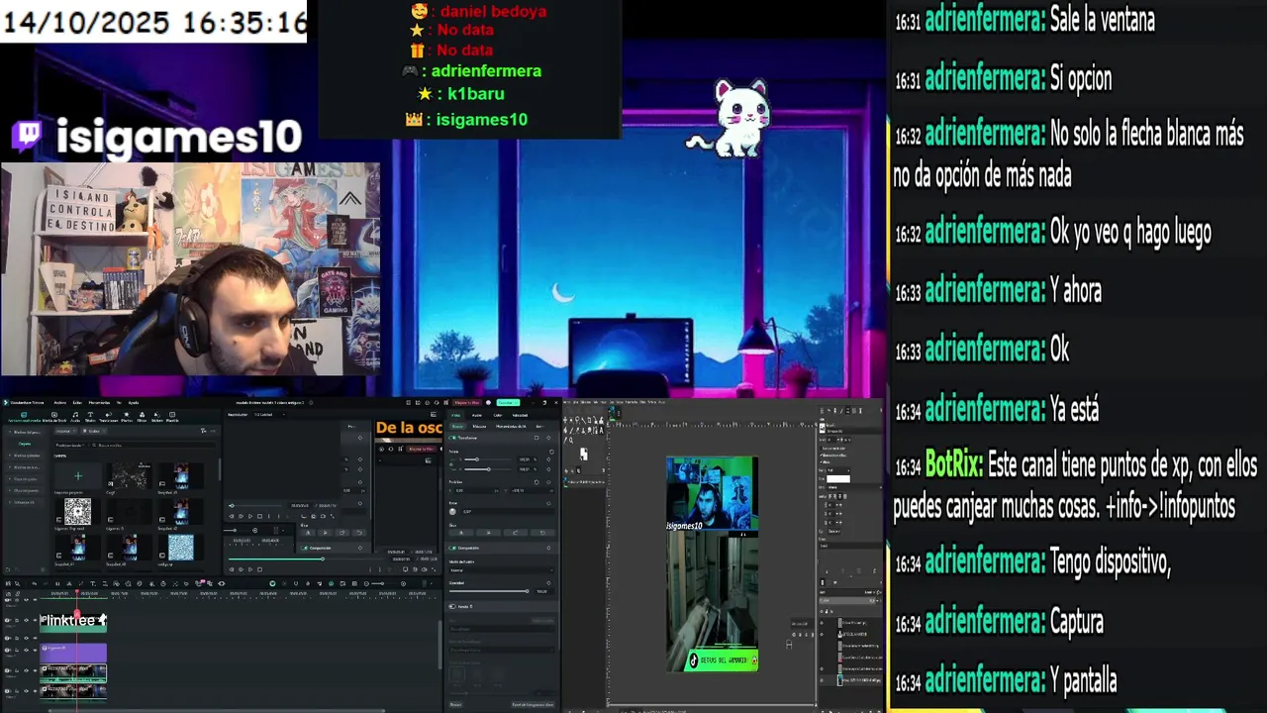1267x713 pixels.
Task: Toggle the Transformar switch off
Action: [x=452, y=438]
